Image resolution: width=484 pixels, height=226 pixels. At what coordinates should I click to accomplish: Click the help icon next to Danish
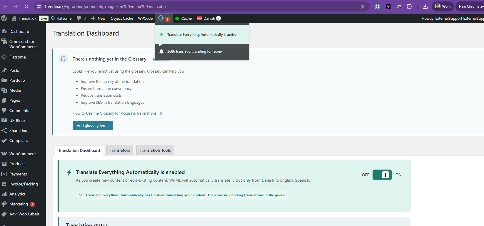point(218,18)
